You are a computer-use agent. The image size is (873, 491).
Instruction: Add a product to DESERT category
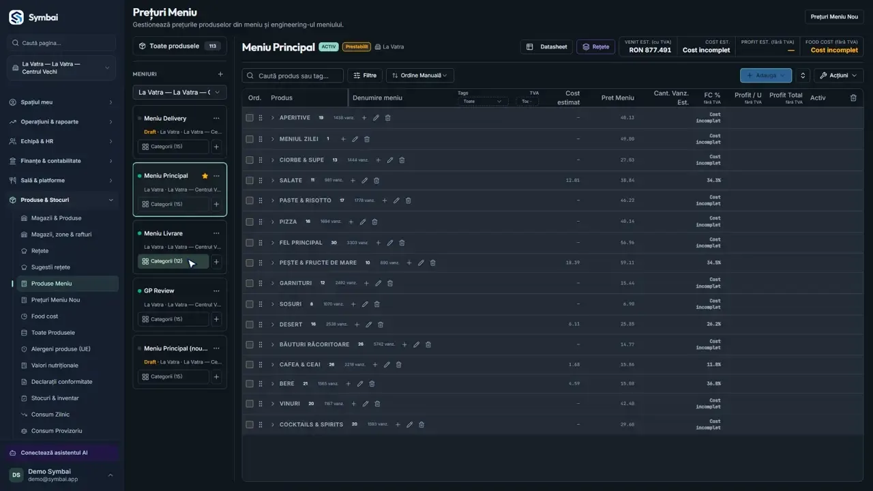click(x=357, y=325)
